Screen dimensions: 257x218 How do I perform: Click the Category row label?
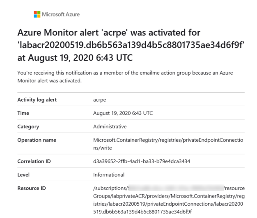[x=28, y=127]
